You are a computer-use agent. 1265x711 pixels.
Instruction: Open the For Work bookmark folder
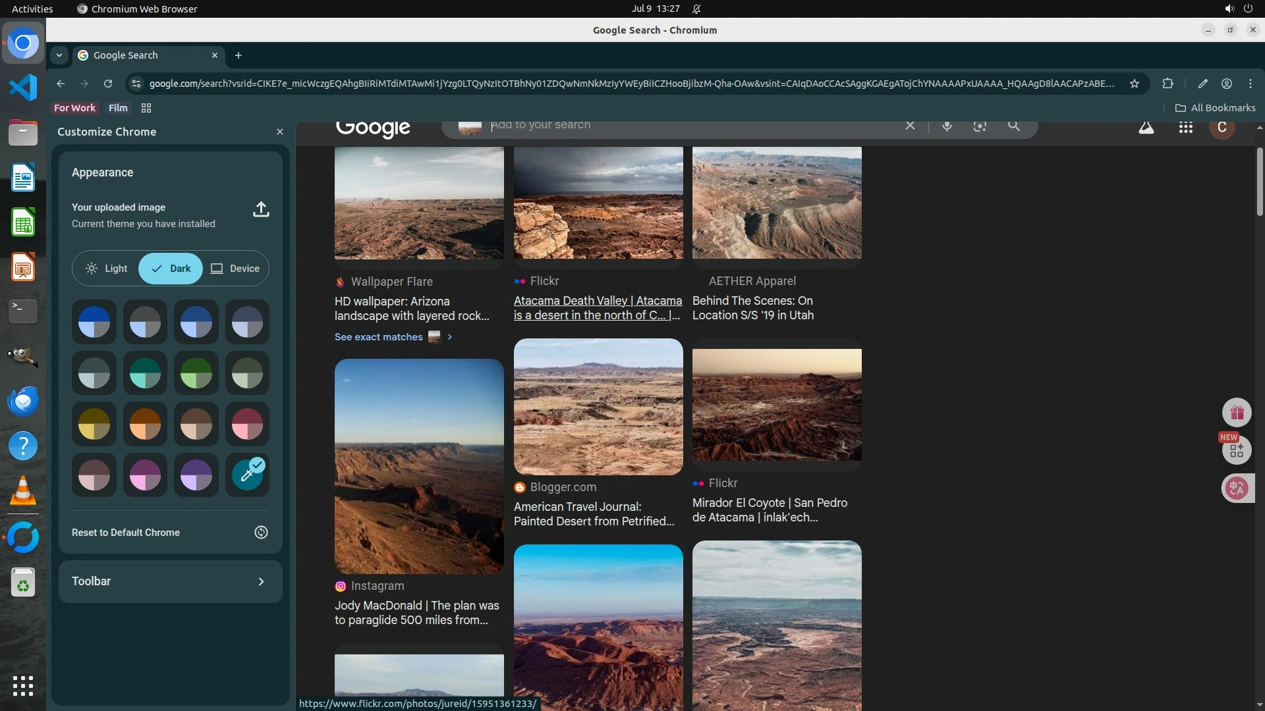pyautogui.click(x=74, y=108)
